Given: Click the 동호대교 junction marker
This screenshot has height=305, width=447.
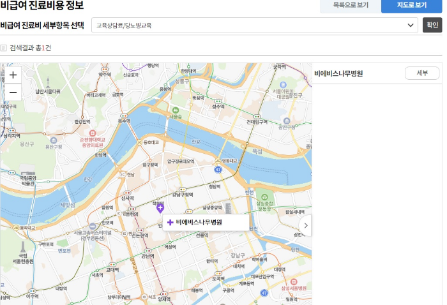Looking at the screenshot, I should tap(139, 142).
